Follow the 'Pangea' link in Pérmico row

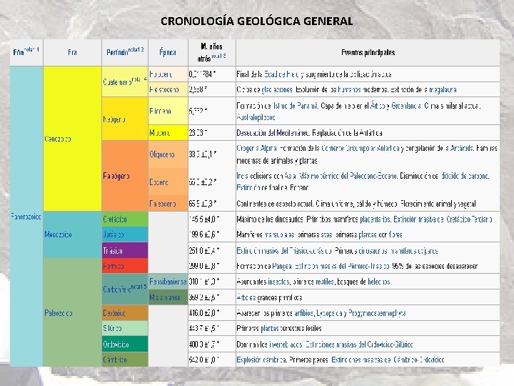click(281, 266)
